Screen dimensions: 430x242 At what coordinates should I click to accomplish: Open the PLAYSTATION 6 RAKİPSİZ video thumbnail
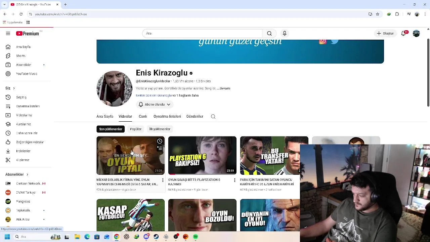202,155
